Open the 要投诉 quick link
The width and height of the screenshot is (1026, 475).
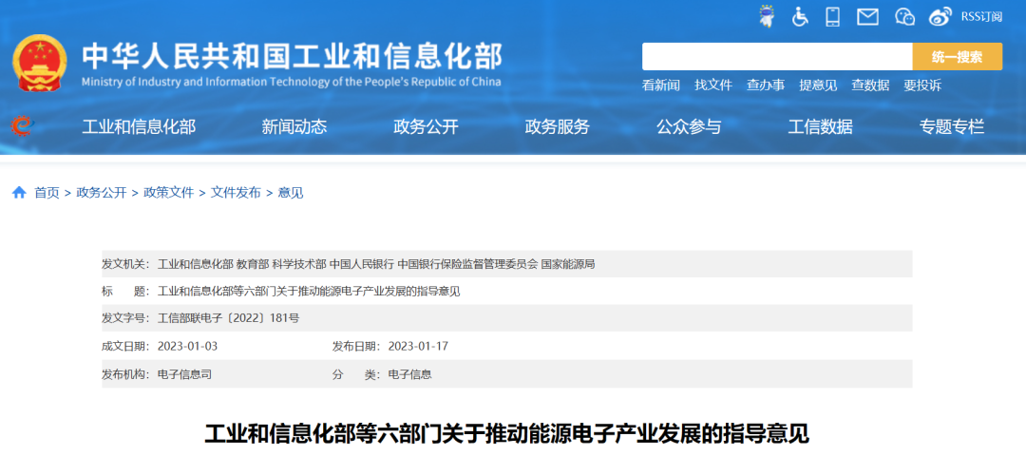point(922,85)
